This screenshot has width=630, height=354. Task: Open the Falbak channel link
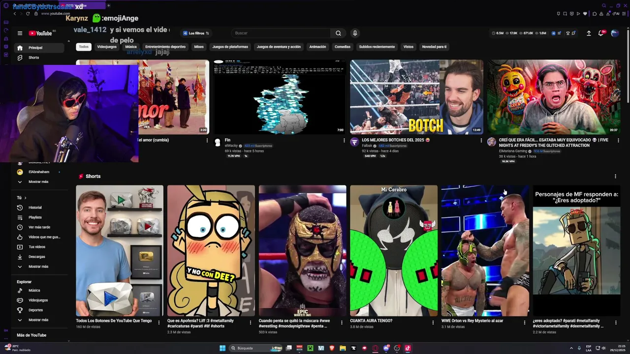pyautogui.click(x=367, y=146)
